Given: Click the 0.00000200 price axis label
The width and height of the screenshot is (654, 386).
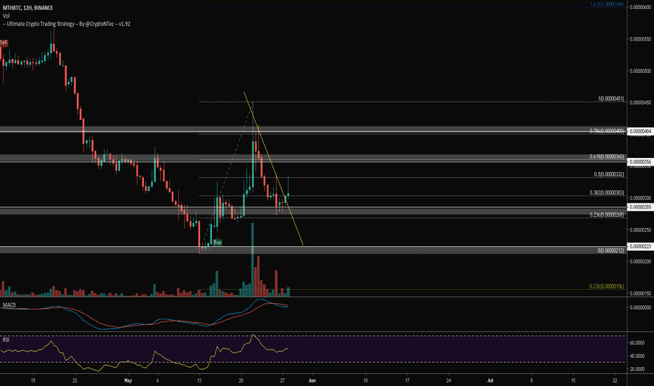Looking at the screenshot, I should (640, 262).
